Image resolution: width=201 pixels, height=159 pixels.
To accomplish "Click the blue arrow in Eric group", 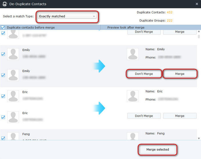I will coord(99,108).
